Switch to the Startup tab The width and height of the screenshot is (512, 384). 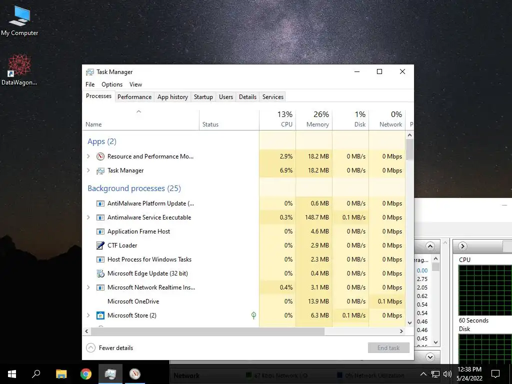(203, 97)
